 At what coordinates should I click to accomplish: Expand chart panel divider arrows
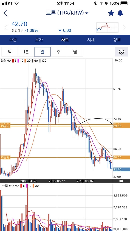pos(121,181)
